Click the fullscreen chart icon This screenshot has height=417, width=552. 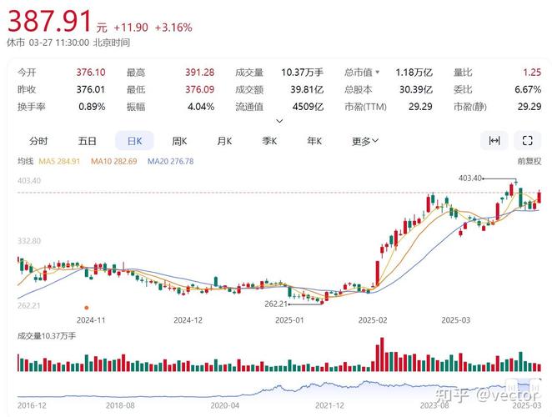click(x=527, y=141)
